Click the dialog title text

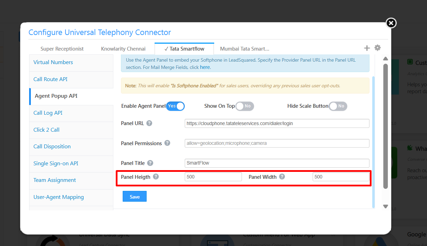100,33
